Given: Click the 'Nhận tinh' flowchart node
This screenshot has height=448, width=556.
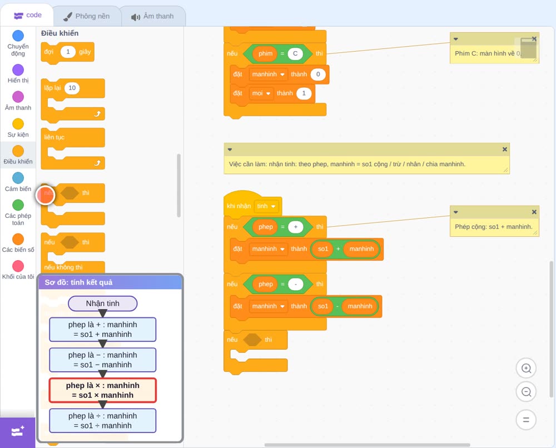Looking at the screenshot, I should 102,303.
